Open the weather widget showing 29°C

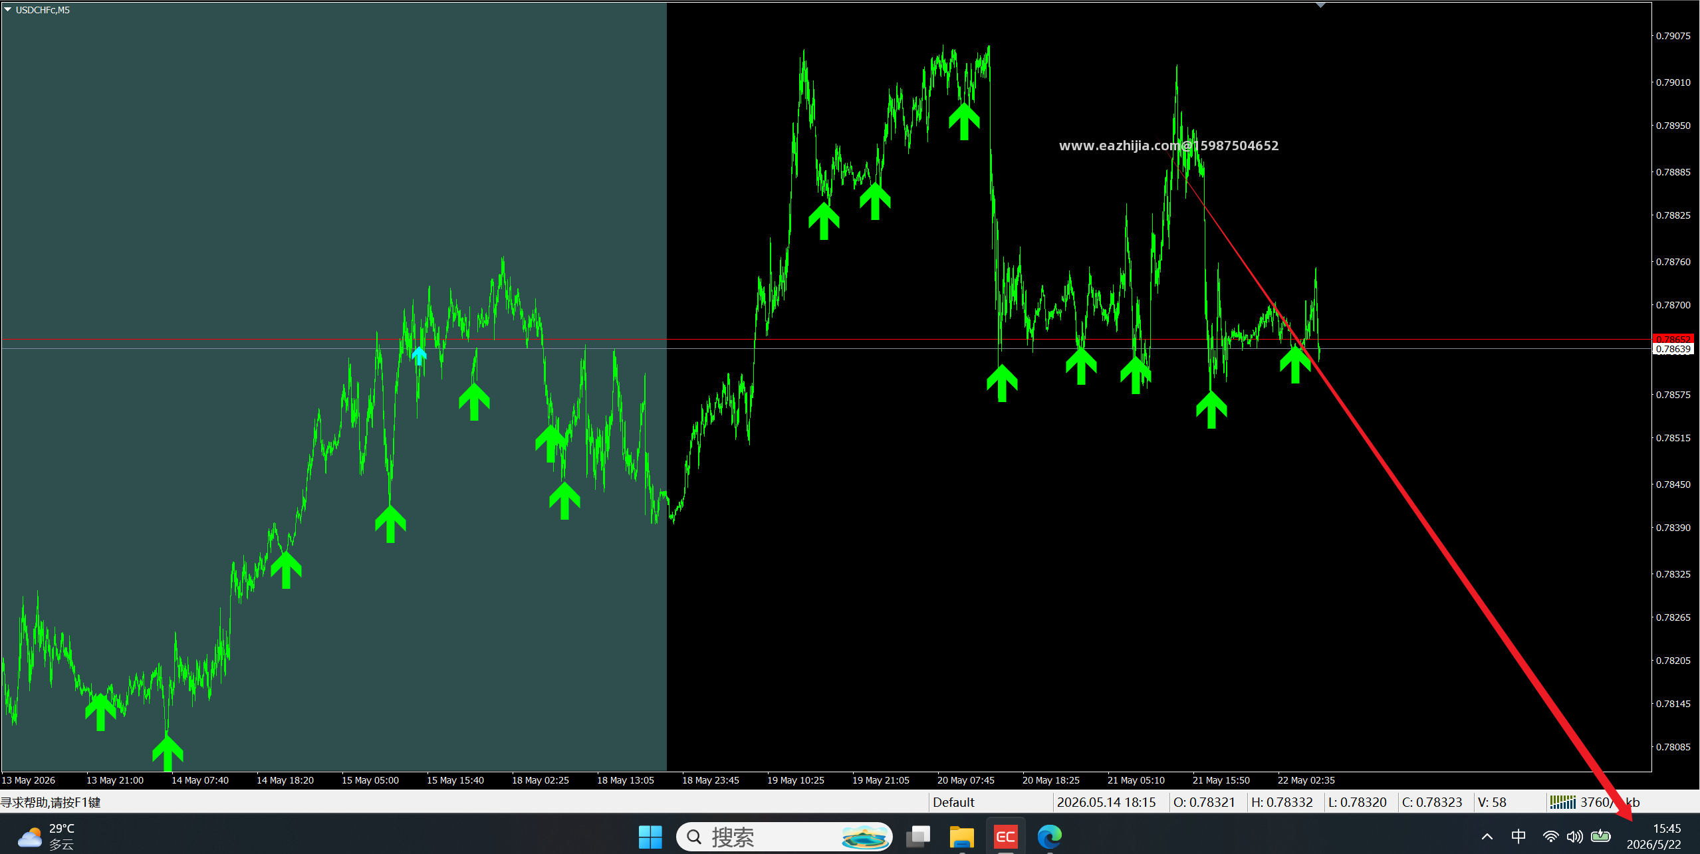[x=45, y=837]
